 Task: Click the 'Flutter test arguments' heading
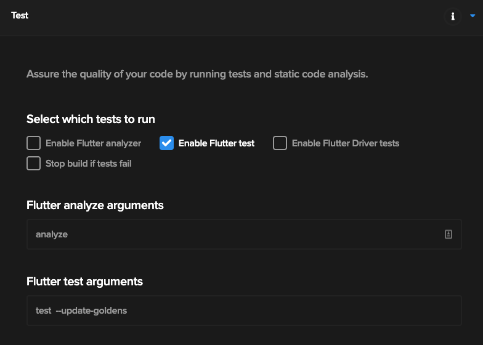[x=84, y=282]
